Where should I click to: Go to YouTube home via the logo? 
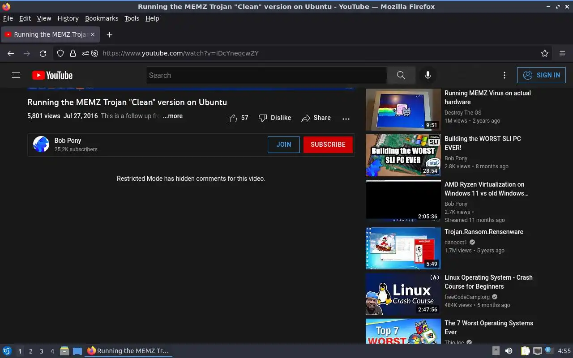[x=52, y=75]
